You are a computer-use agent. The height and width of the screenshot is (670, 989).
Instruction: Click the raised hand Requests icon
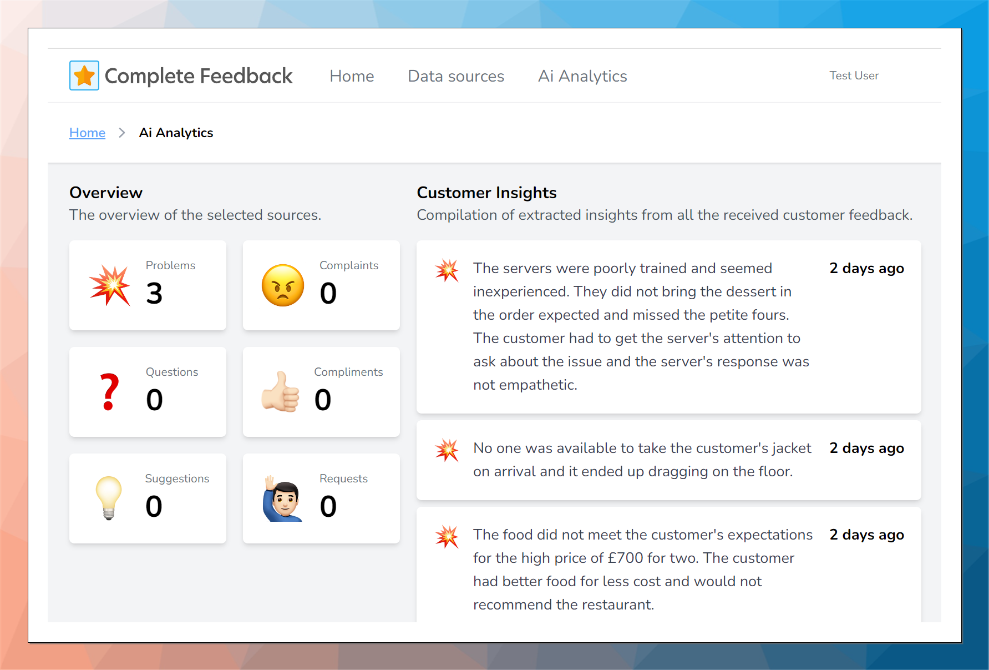point(282,498)
